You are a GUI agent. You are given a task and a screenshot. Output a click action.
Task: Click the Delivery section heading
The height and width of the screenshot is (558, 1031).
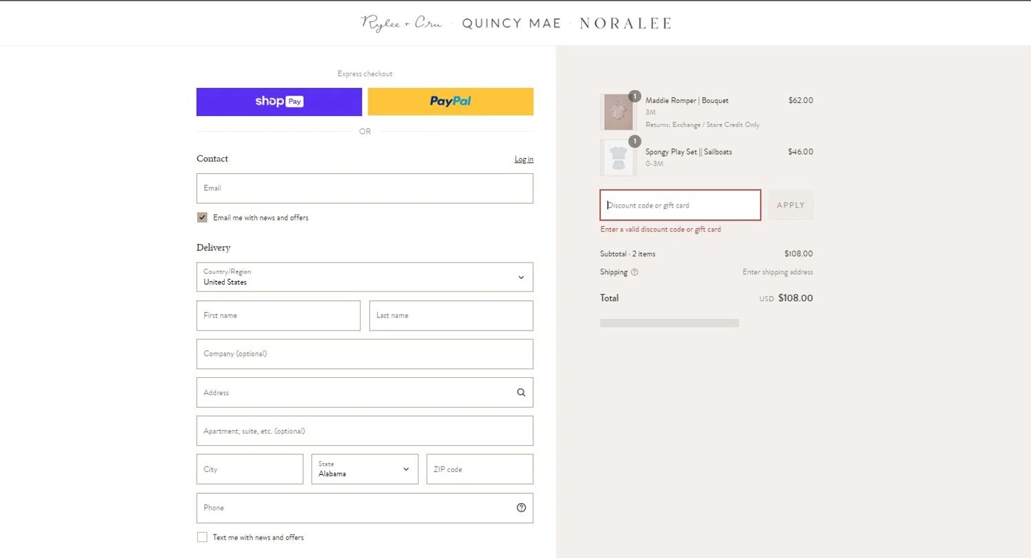pyautogui.click(x=214, y=247)
